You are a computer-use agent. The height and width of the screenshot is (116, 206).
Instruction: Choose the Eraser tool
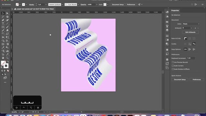[7, 30]
